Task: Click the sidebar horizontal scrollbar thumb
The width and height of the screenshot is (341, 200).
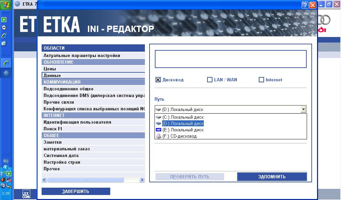Action: [x=85, y=180]
